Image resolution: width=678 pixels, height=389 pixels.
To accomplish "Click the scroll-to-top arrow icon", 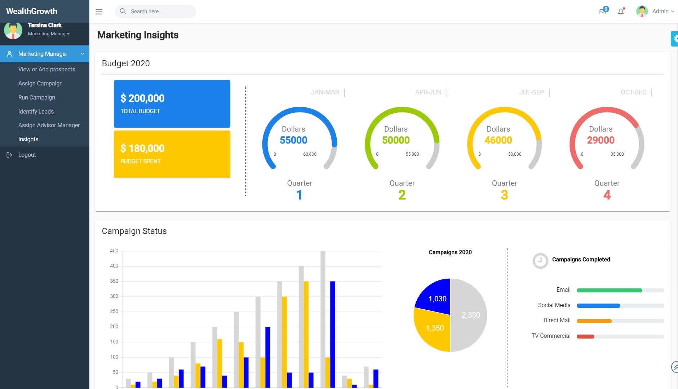I will pos(674,367).
